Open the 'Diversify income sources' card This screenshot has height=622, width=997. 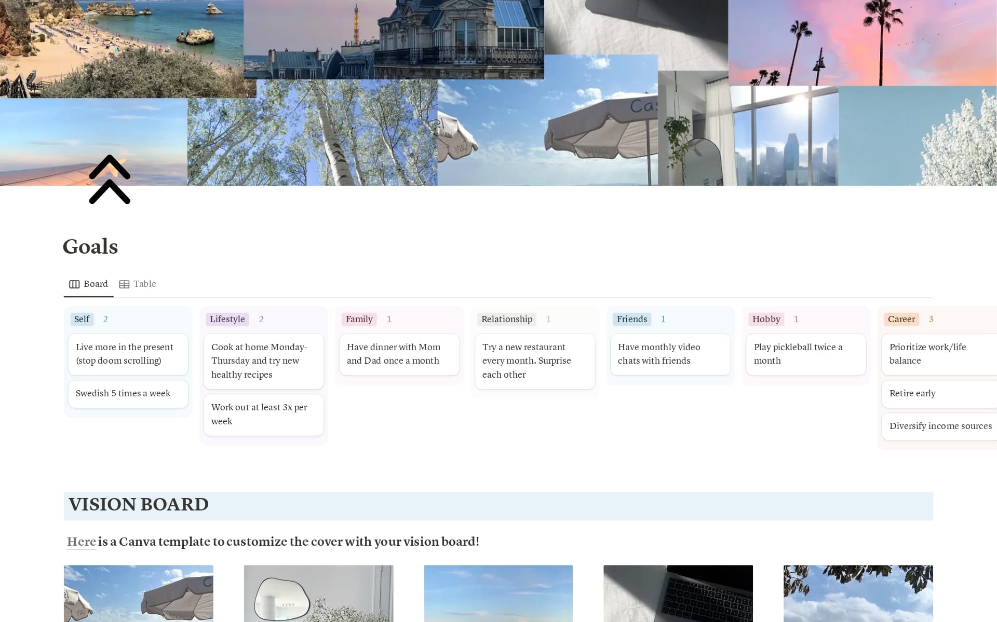pyautogui.click(x=940, y=426)
